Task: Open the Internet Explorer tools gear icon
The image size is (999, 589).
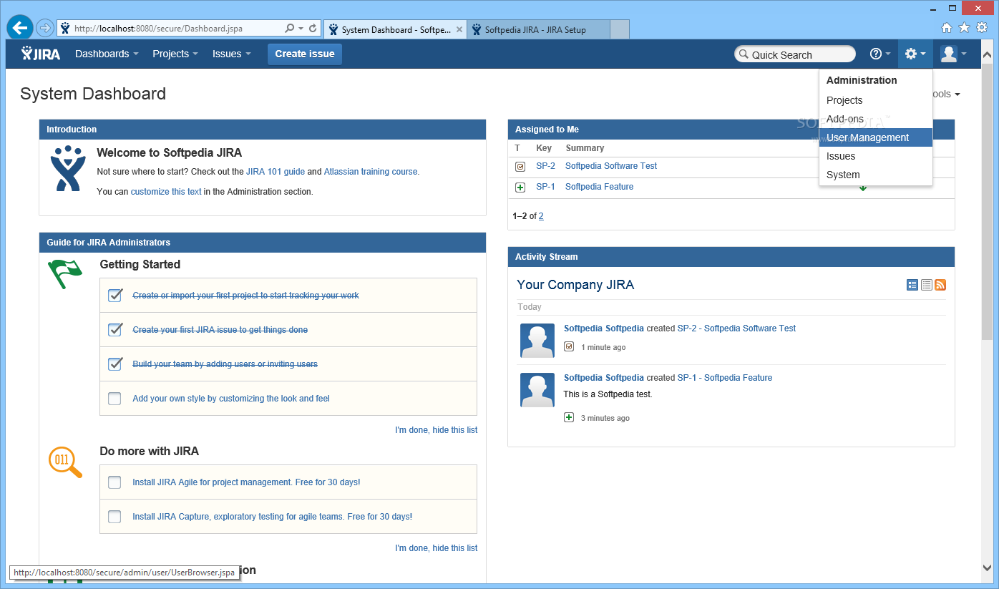Action: 982,28
